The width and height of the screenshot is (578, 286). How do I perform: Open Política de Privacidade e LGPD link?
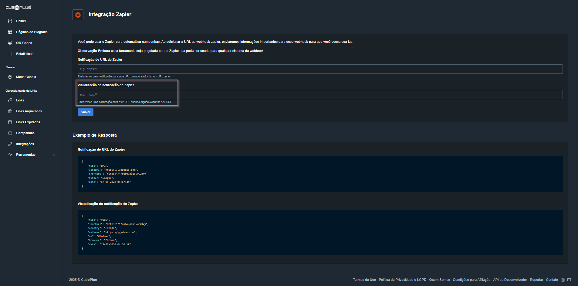pyautogui.click(x=402, y=280)
